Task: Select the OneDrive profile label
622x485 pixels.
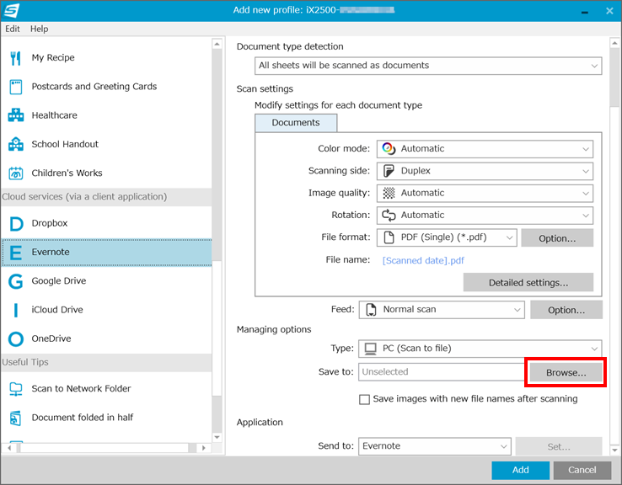Action: (51, 338)
